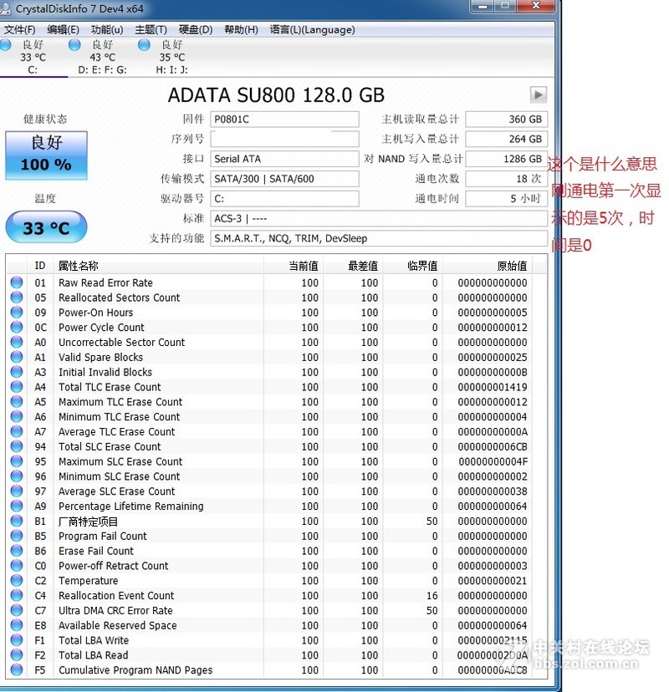The width and height of the screenshot is (669, 692).
Task: Click the 当前值 column header
Action: 294,266
